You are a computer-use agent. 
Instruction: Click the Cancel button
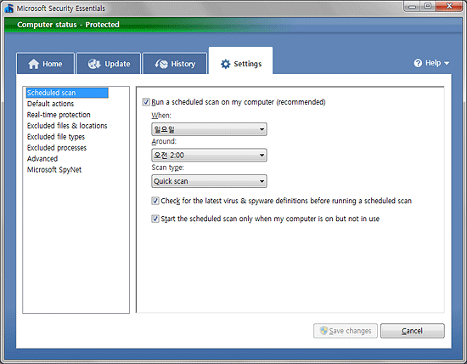point(413,331)
